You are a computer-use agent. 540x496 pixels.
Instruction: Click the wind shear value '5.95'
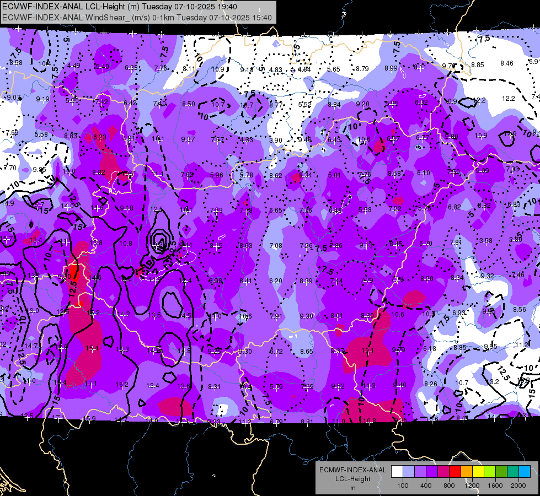coord(392,103)
